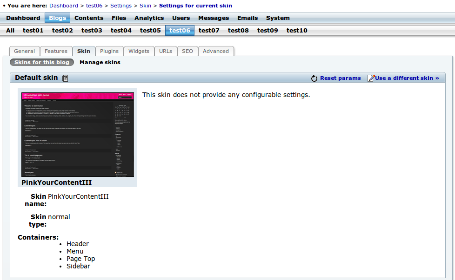The width and height of the screenshot is (455, 280).
Task: Open Analytics in the main menu
Action: 149,18
